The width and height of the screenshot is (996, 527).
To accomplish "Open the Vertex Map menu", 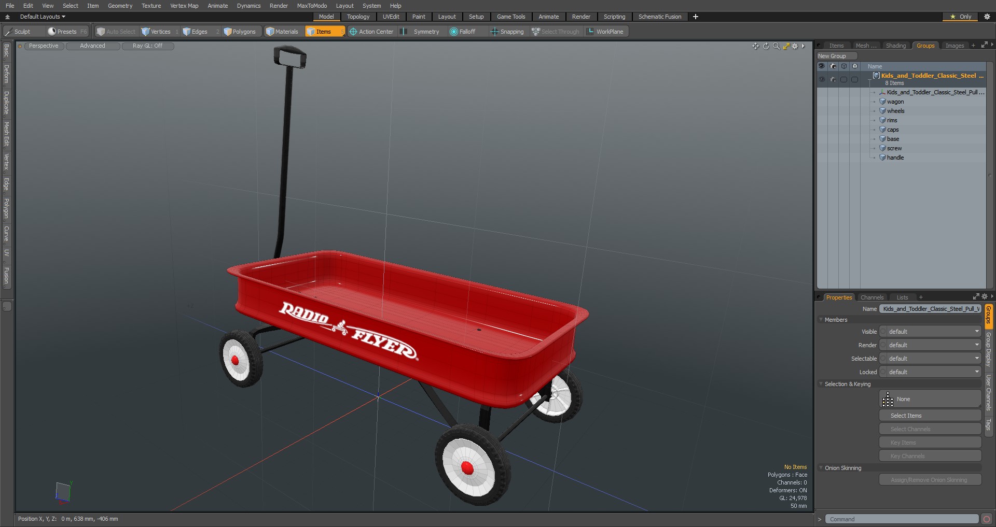I will (184, 6).
